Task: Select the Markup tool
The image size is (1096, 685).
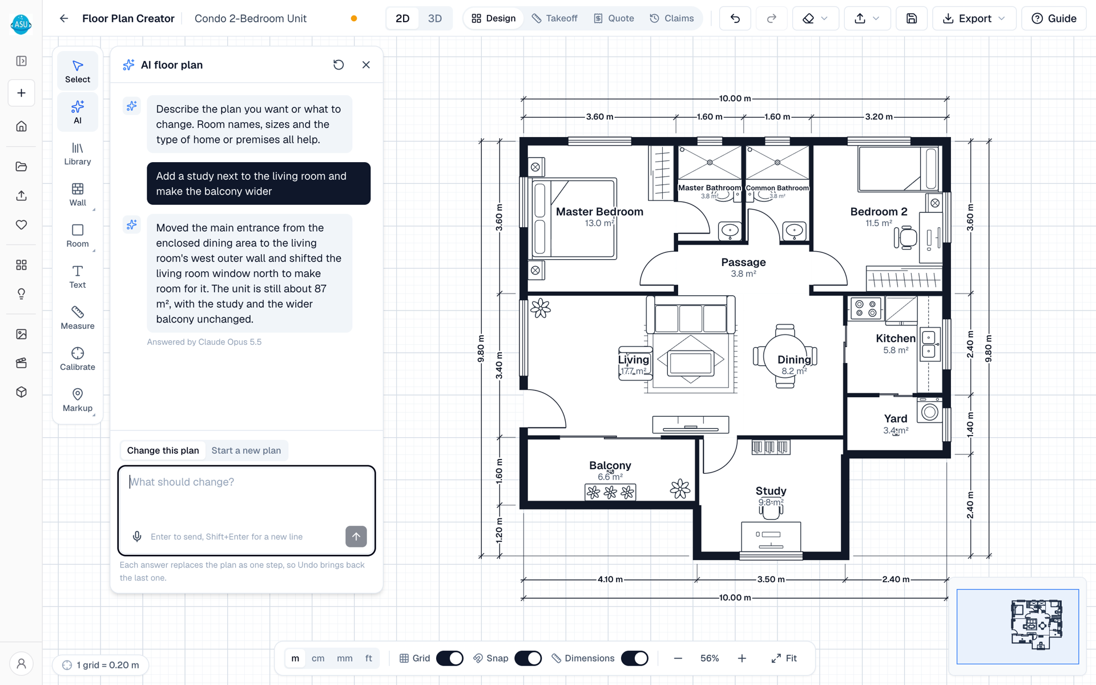Action: pos(78,400)
